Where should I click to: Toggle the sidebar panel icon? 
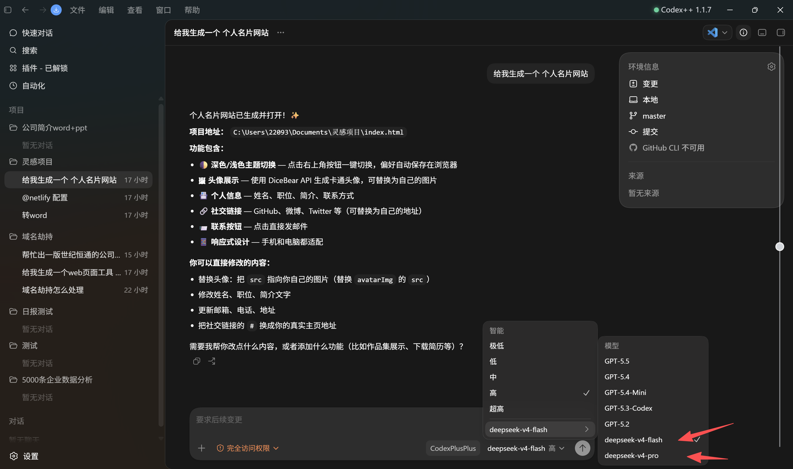click(x=8, y=10)
